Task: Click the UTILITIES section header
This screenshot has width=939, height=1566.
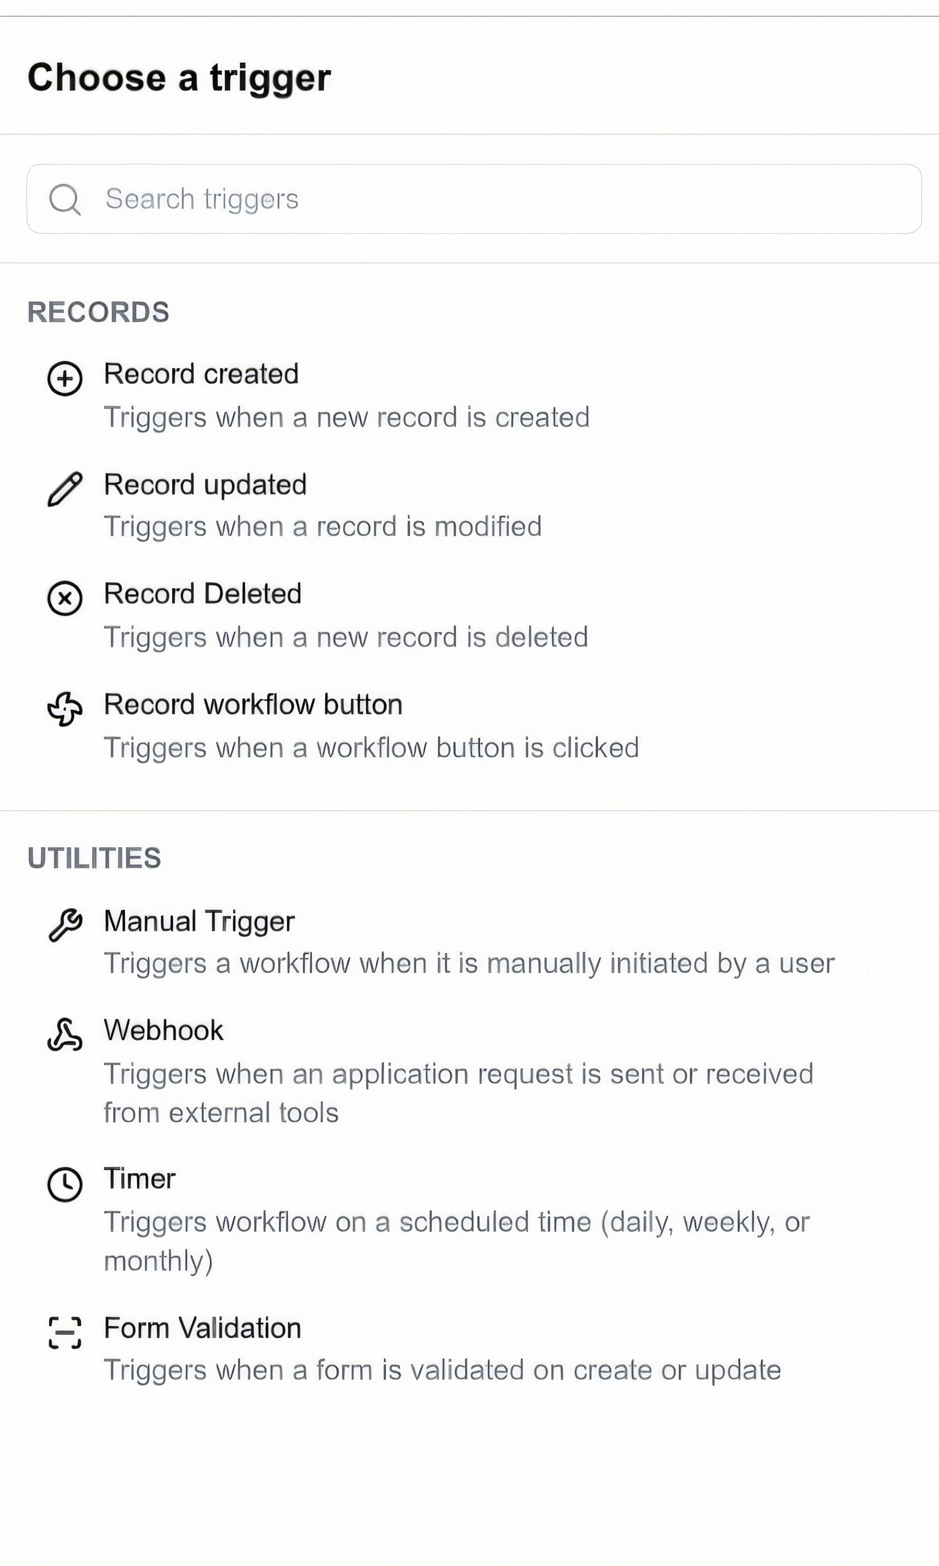Action: tap(94, 857)
